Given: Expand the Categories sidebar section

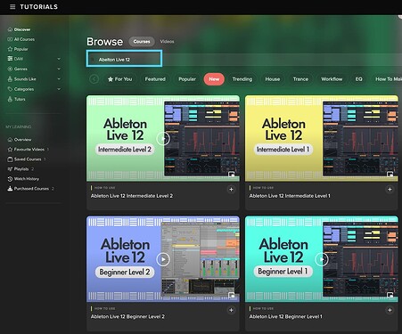Looking at the screenshot, I should click(59, 89).
